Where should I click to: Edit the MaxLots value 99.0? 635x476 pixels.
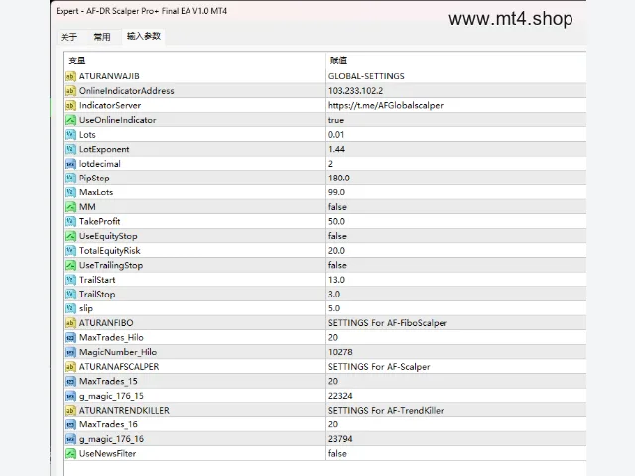click(x=336, y=192)
